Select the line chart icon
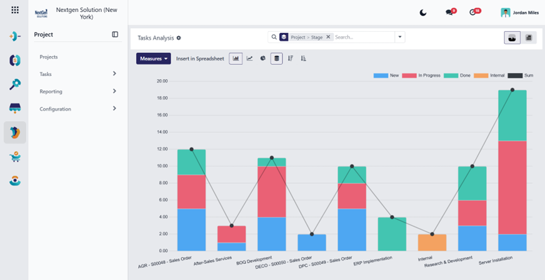 pyautogui.click(x=249, y=59)
